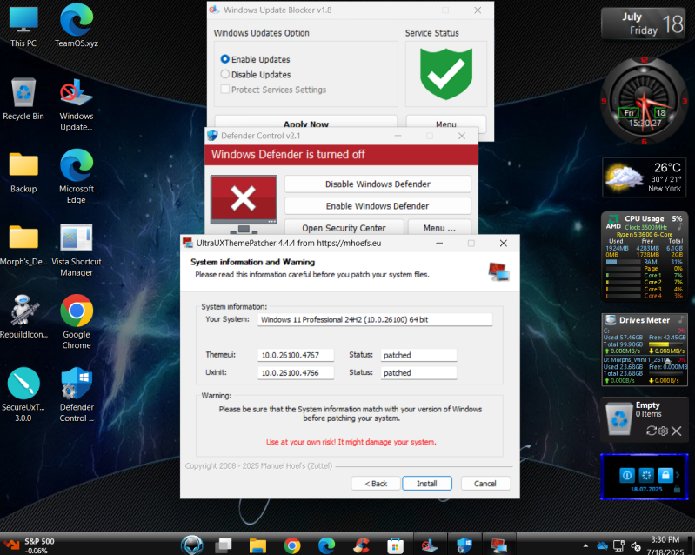
Task: Click the New York weather gadget
Action: tap(644, 177)
